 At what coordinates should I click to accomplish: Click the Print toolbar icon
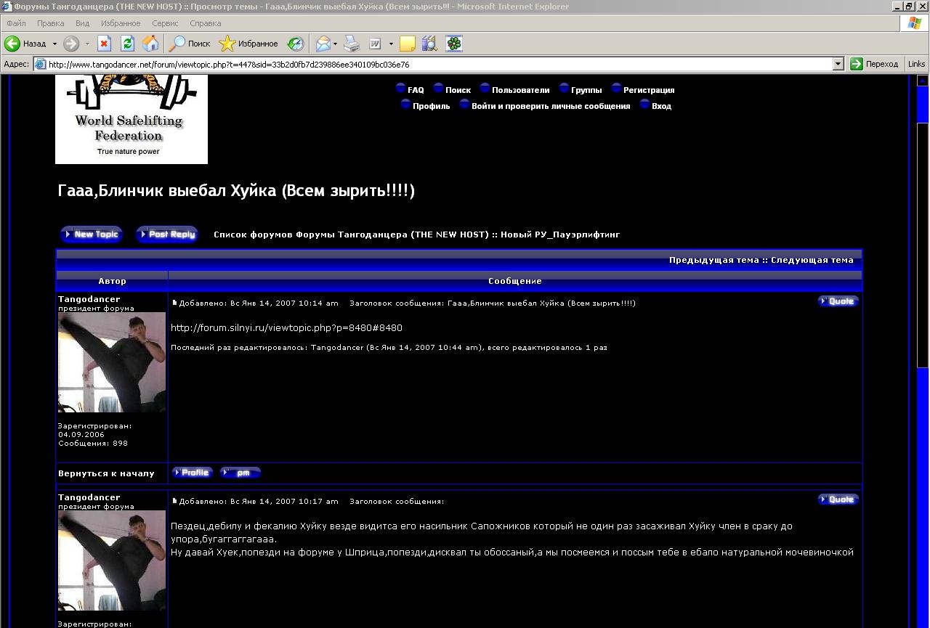click(352, 44)
